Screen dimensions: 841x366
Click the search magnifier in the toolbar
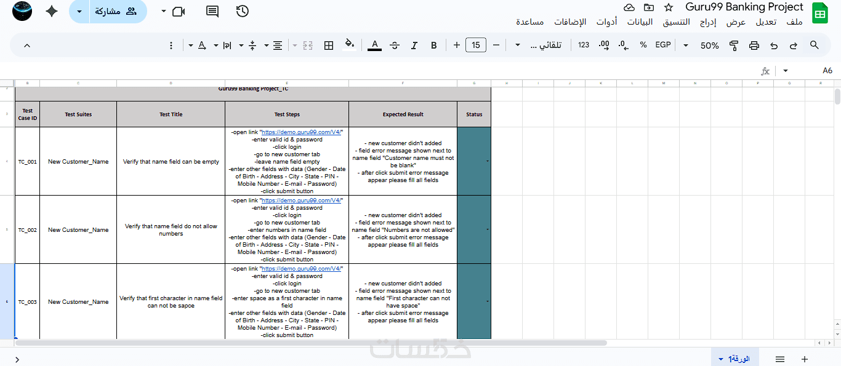pyautogui.click(x=815, y=45)
